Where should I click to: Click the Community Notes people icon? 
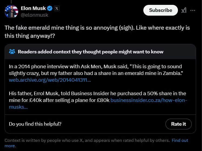12,52
